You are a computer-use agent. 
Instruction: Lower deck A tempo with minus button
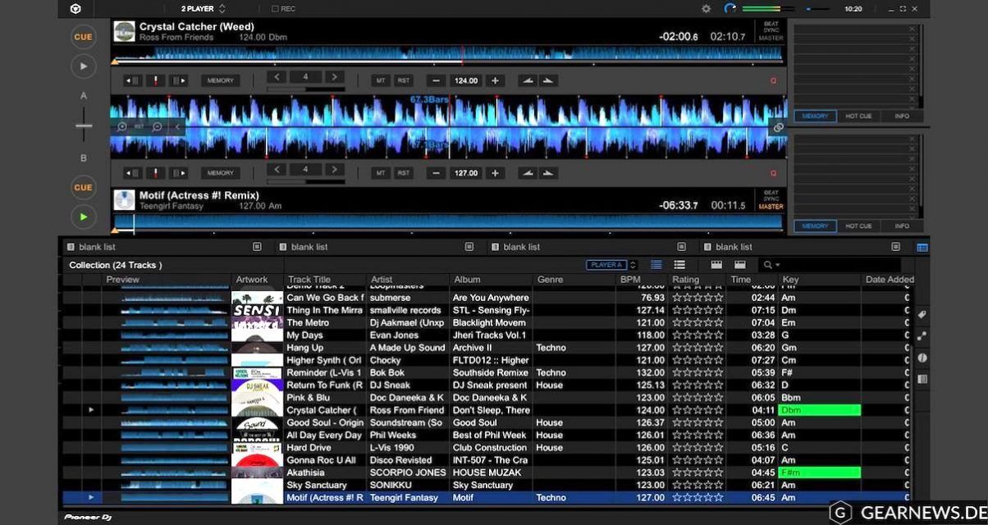pyautogui.click(x=437, y=80)
